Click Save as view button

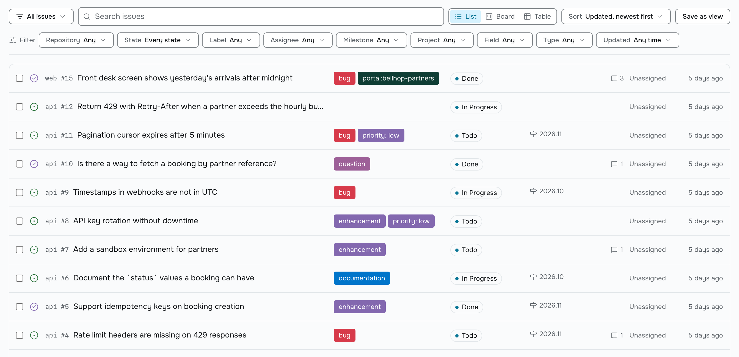[702, 17]
